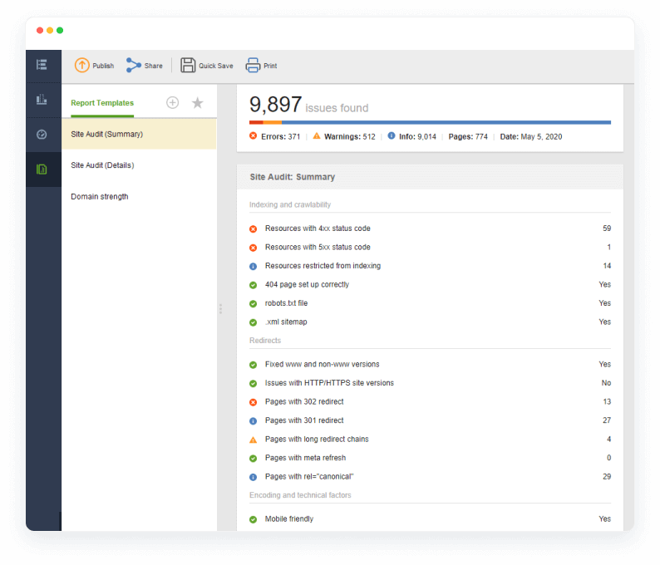Click 'Fixed www and non-www versions' text
The image size is (660, 565).
(x=322, y=364)
